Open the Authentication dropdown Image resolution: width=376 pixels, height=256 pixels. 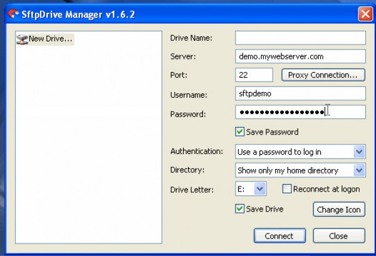pyautogui.click(x=358, y=151)
